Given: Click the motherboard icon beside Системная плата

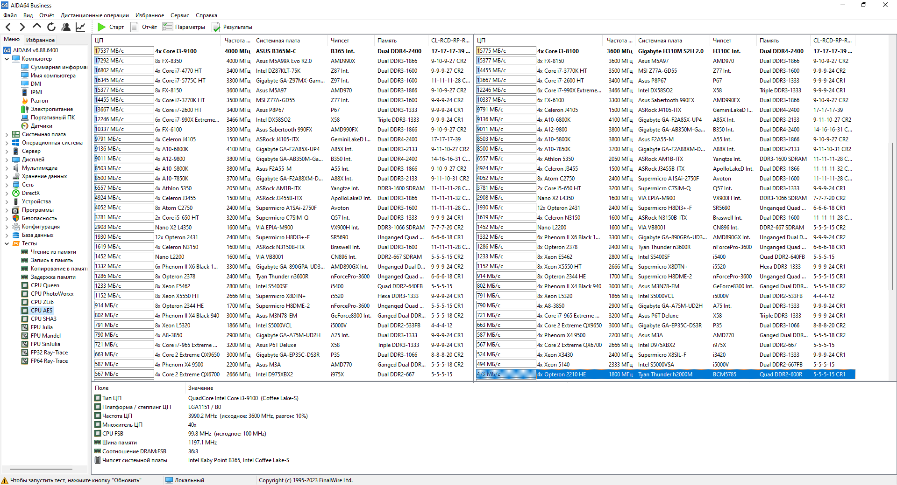Looking at the screenshot, I should (16, 134).
